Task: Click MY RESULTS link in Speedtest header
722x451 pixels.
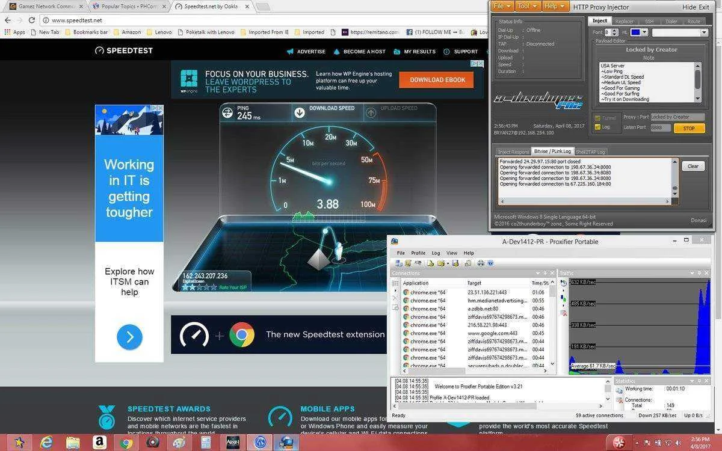Action: click(x=415, y=52)
